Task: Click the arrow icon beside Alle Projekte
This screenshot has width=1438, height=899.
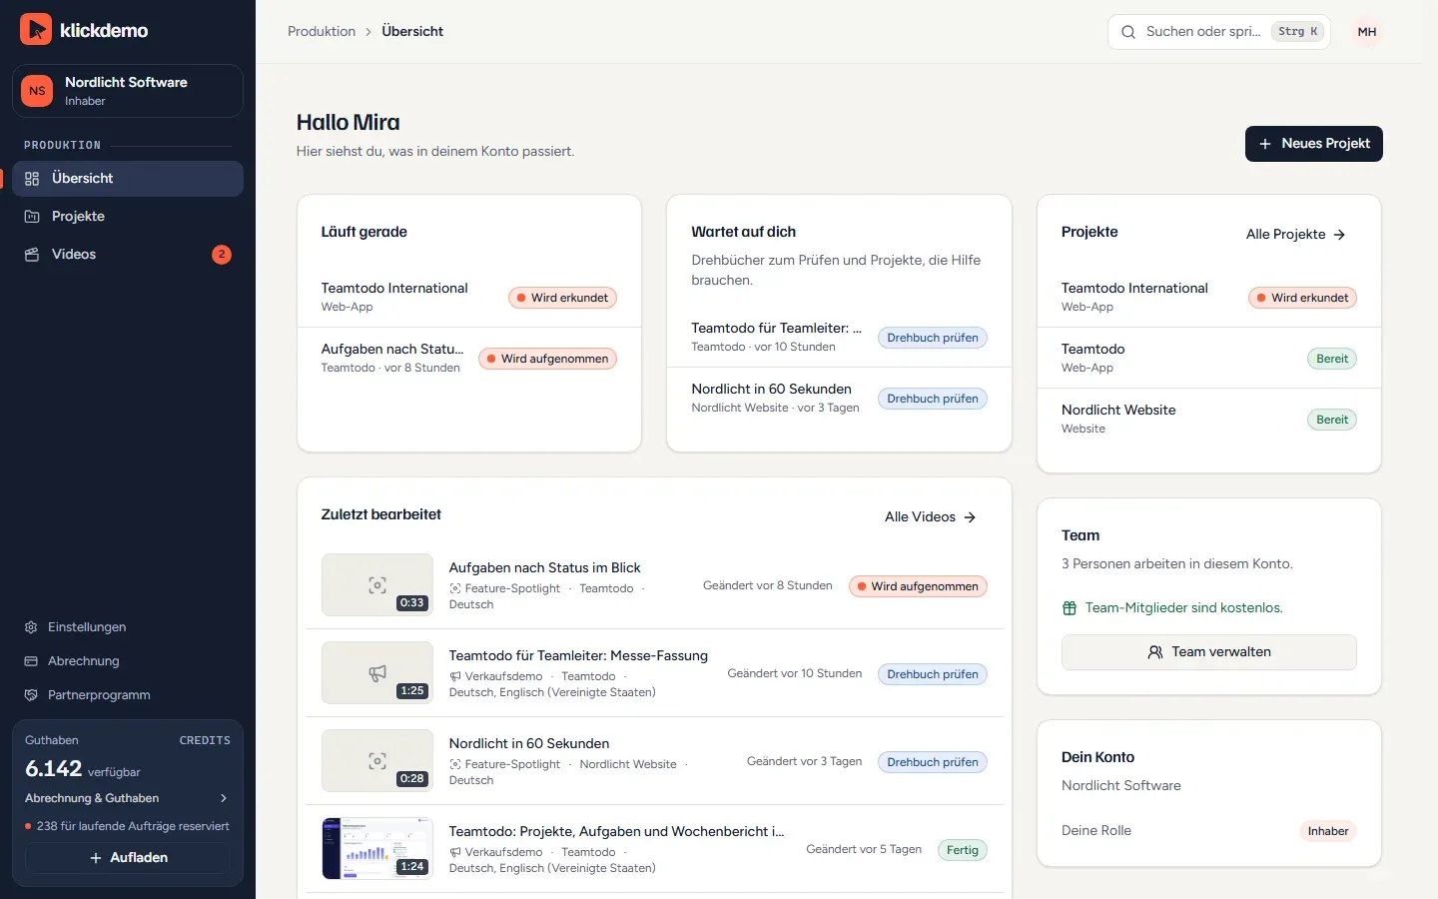Action: [x=1340, y=235]
